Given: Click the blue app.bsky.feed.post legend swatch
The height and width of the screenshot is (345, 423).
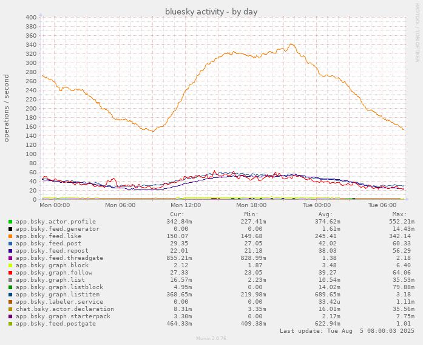Looking at the screenshot, I should pos(10,244).
